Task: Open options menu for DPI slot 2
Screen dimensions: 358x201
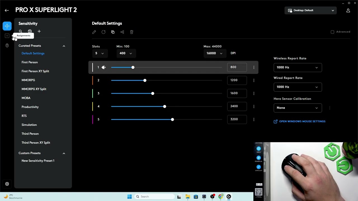Action: (x=254, y=80)
